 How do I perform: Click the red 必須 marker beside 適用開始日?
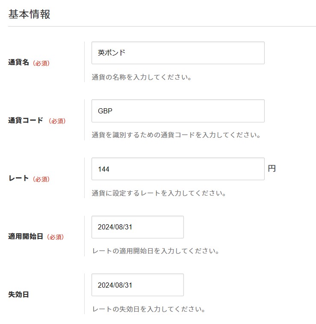coord(57,237)
